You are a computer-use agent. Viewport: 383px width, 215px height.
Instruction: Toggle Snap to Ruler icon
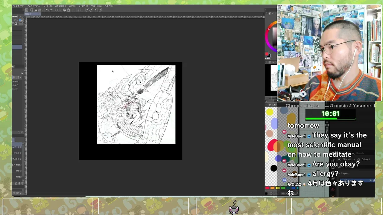[x=87, y=10]
